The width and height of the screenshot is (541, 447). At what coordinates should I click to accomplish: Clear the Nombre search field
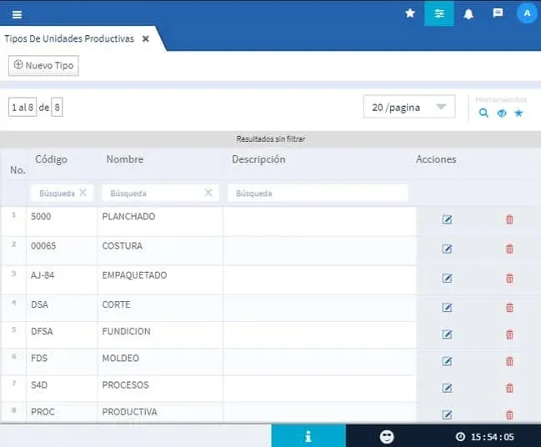[x=208, y=193]
